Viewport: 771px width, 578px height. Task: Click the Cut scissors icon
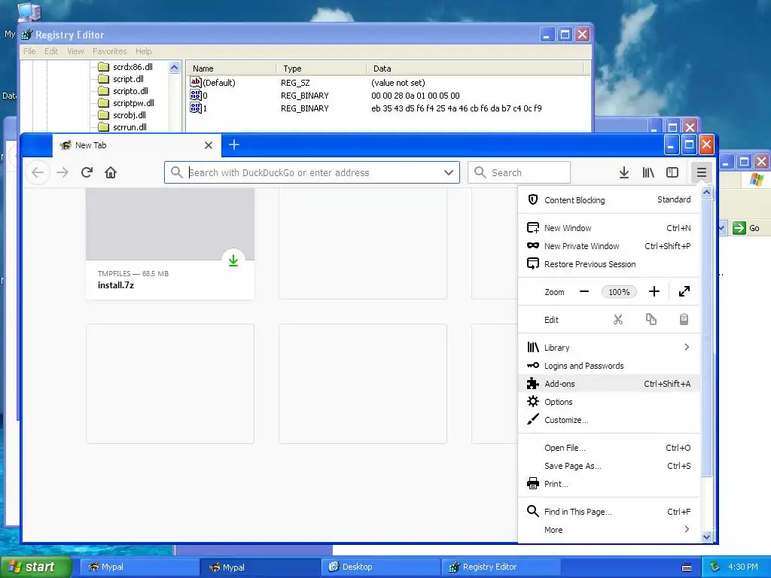point(618,320)
